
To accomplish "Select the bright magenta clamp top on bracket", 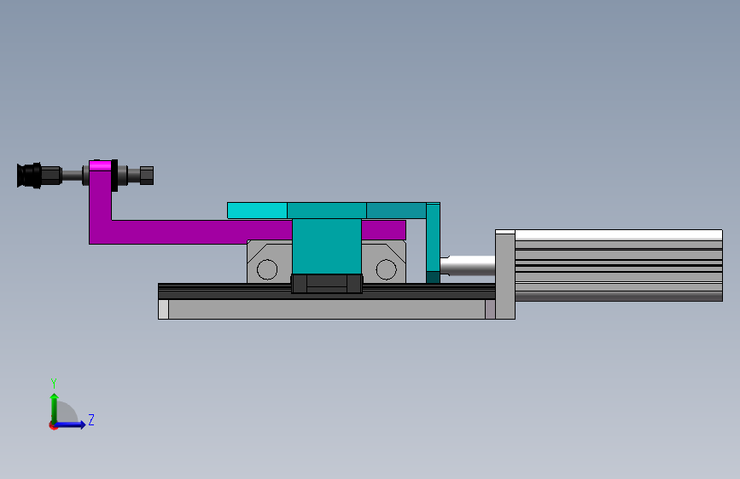I will pos(100,165).
